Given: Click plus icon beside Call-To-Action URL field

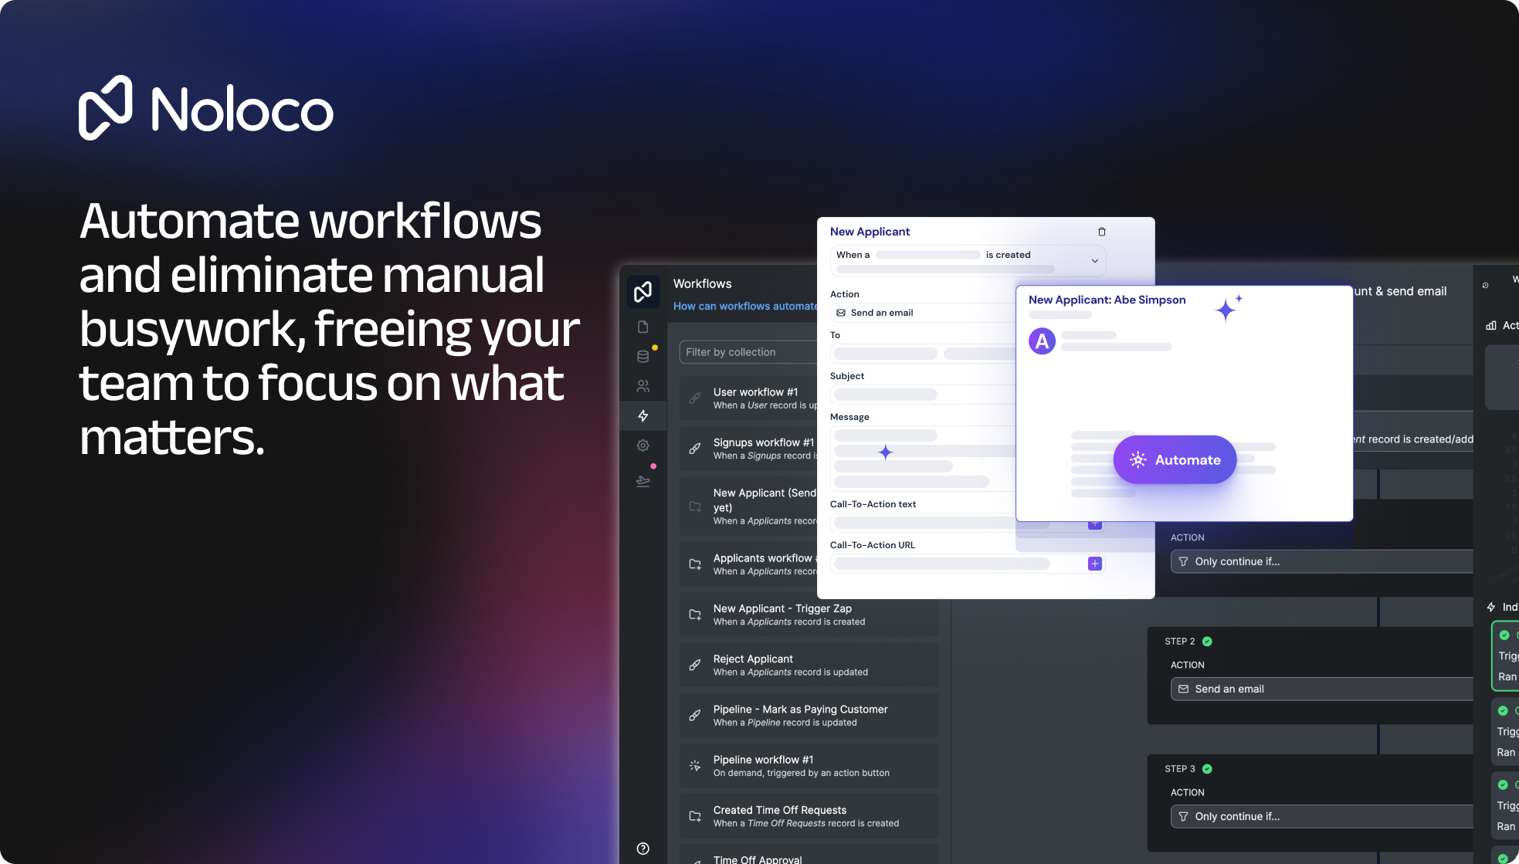Looking at the screenshot, I should 1094,564.
